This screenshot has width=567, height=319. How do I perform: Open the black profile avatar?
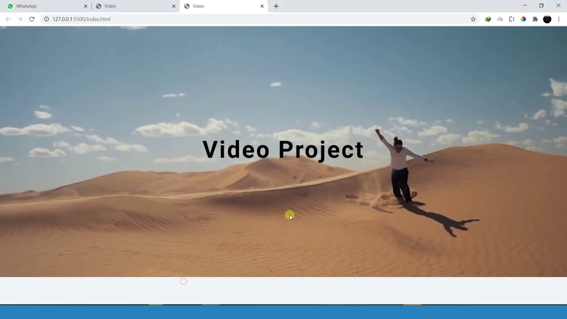point(547,19)
